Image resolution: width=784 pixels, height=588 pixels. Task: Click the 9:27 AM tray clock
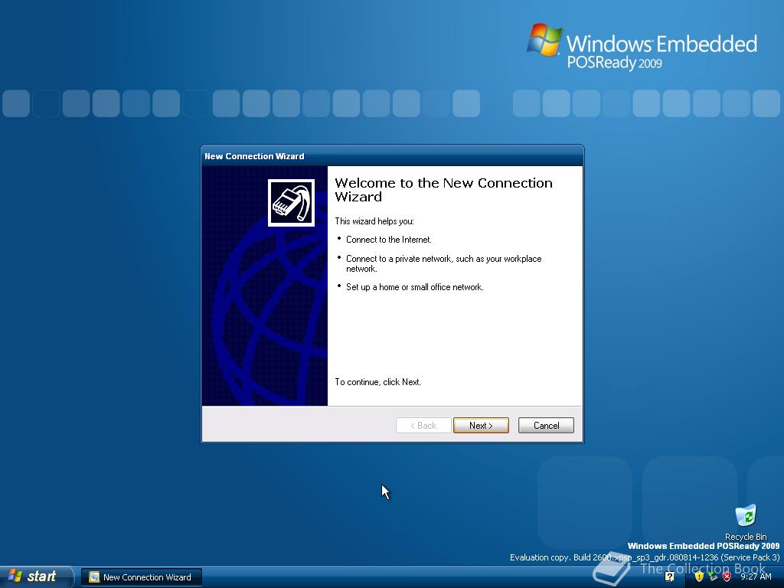point(756,577)
